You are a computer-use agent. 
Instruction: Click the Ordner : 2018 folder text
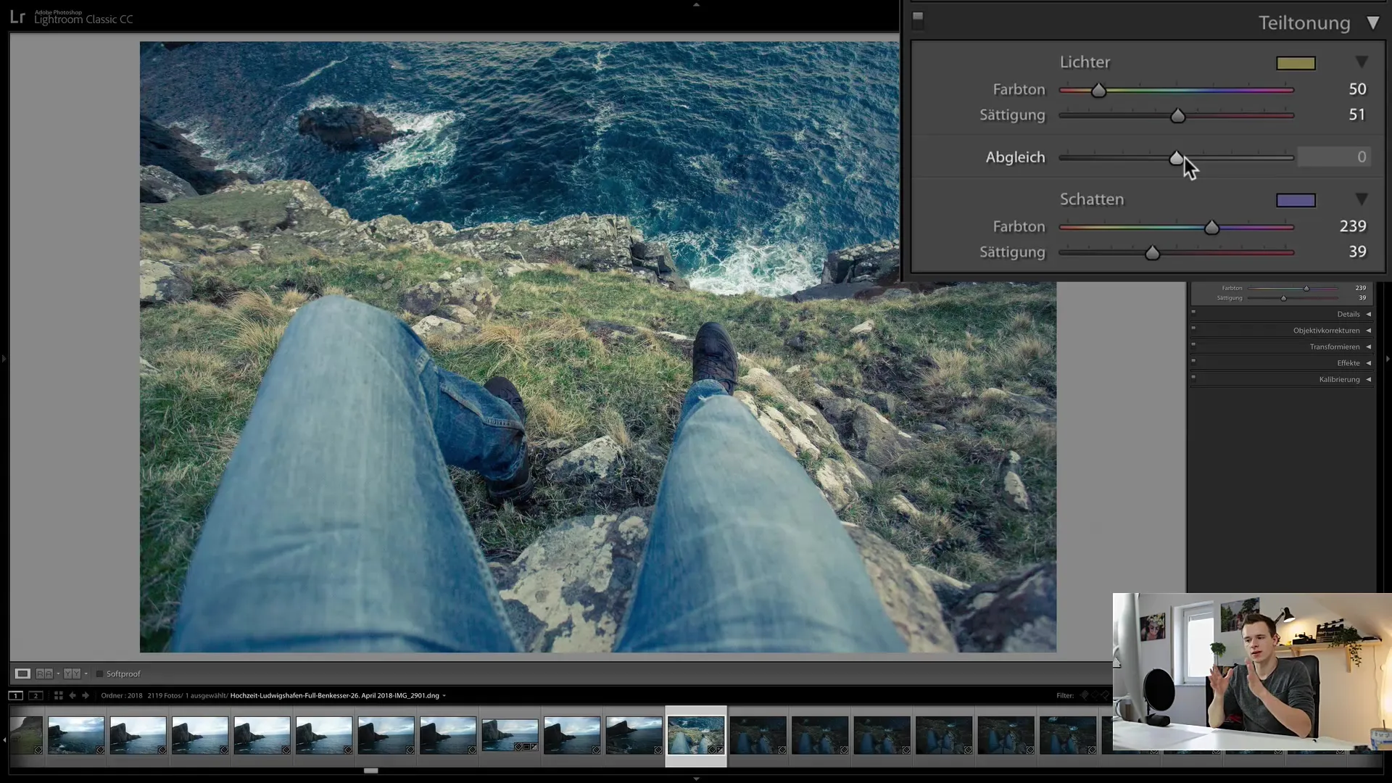pos(122,695)
